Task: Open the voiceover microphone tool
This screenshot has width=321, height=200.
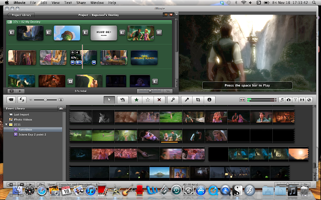Action: (187, 100)
